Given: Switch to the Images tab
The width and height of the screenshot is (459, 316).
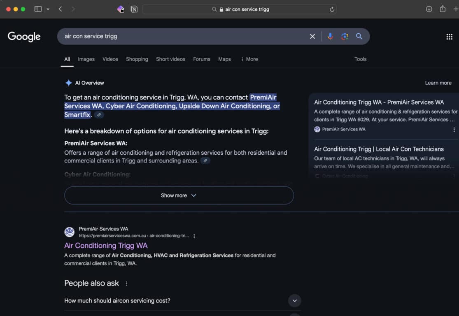Looking at the screenshot, I should [86, 59].
